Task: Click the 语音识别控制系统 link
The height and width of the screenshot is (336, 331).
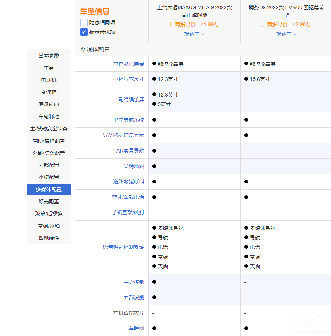Action: tap(123, 247)
